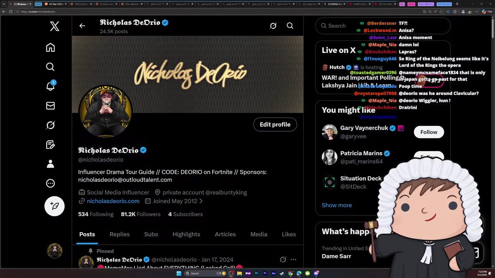This screenshot has width=495, height=278.
Task: Switch to the Media tab
Action: click(x=259, y=234)
